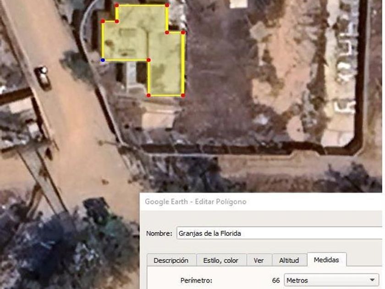Click the perimeter value 66
Screen dimensions: 385x289
pyautogui.click(x=276, y=280)
